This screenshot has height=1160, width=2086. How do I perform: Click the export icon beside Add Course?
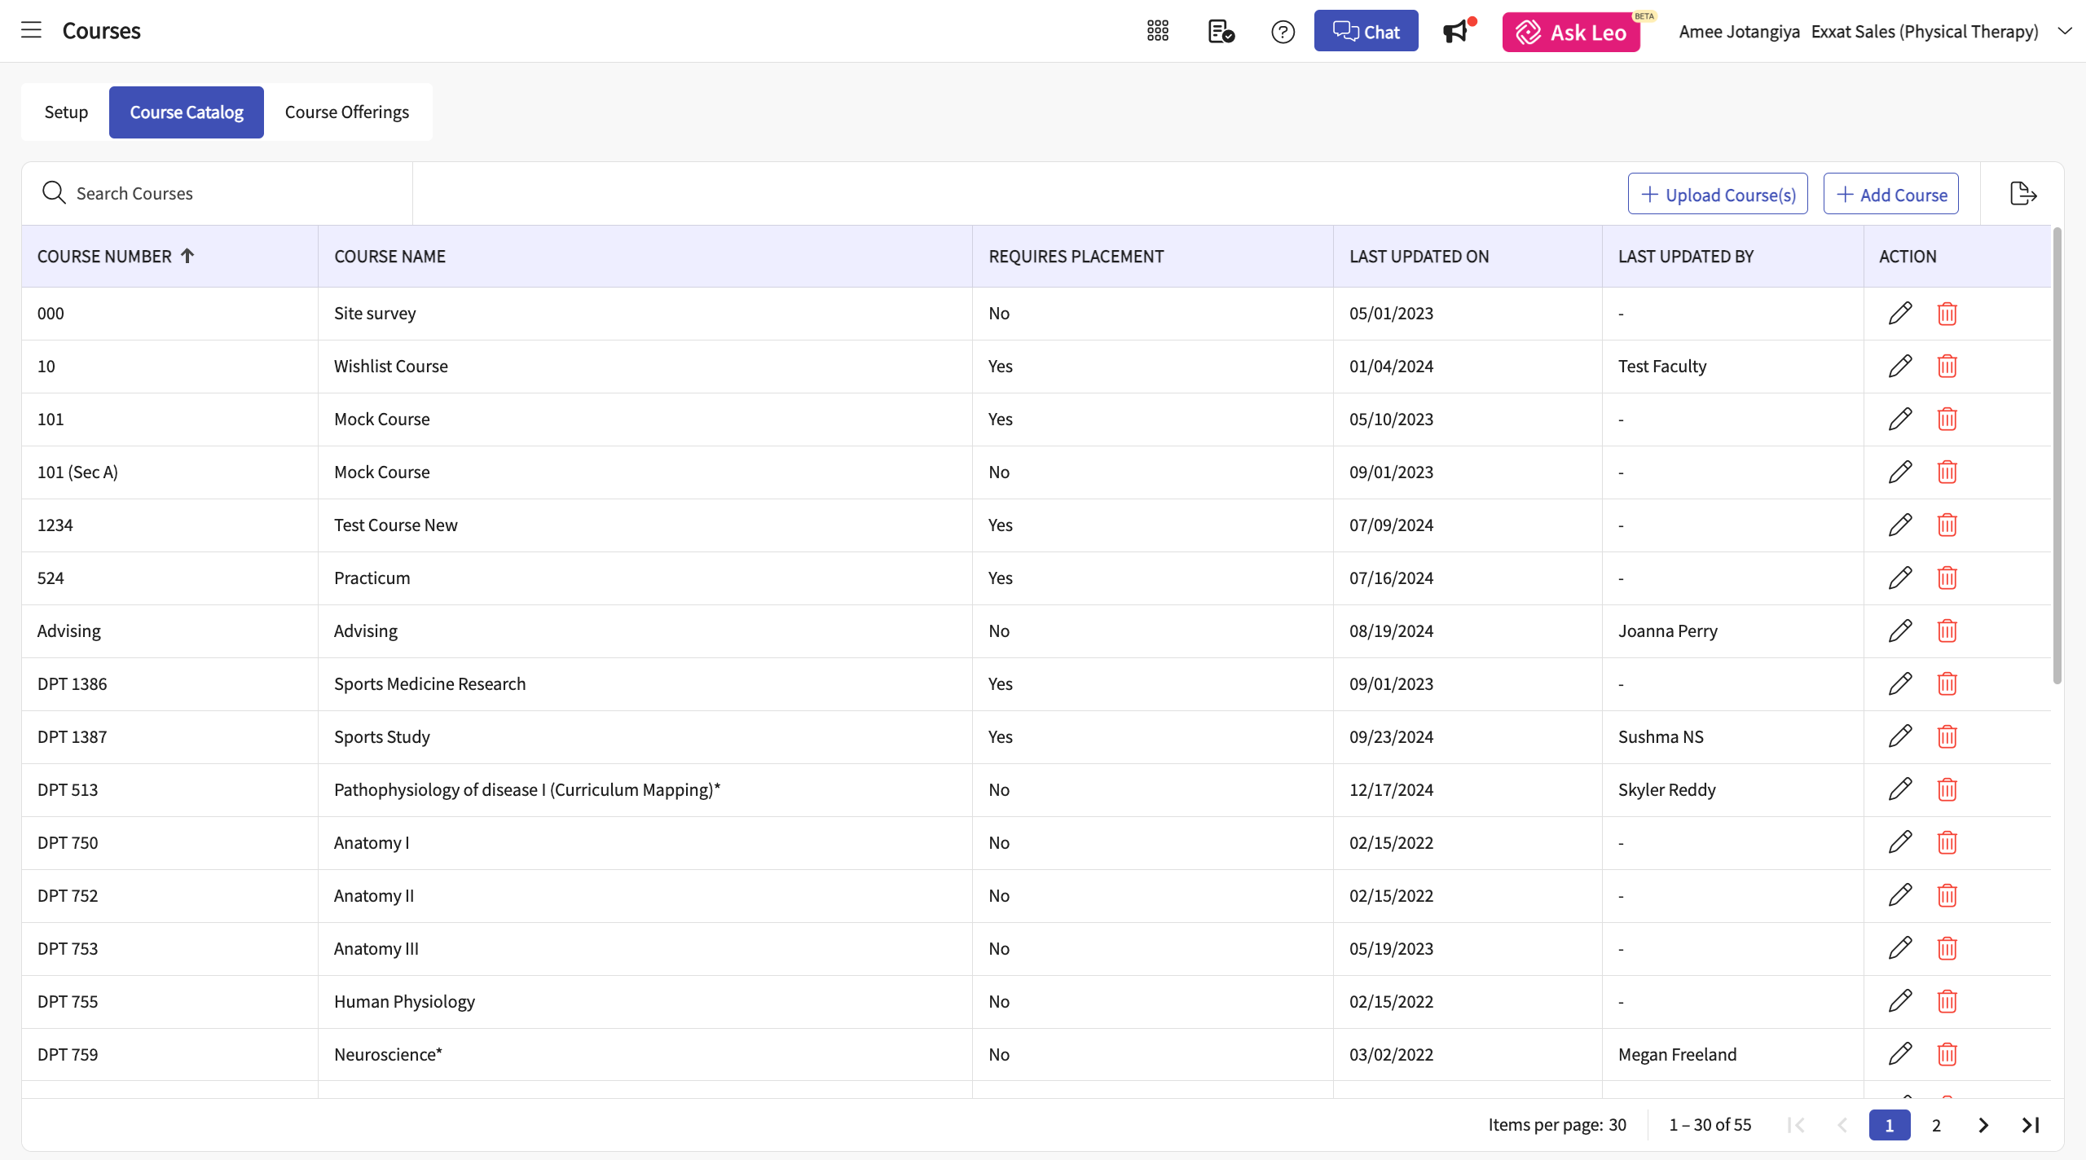point(2022,194)
